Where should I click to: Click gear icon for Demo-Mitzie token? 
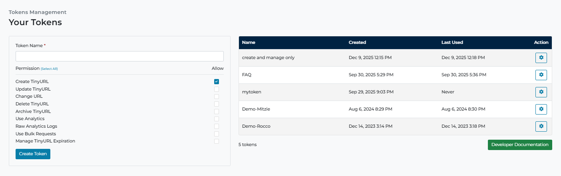[x=541, y=109]
